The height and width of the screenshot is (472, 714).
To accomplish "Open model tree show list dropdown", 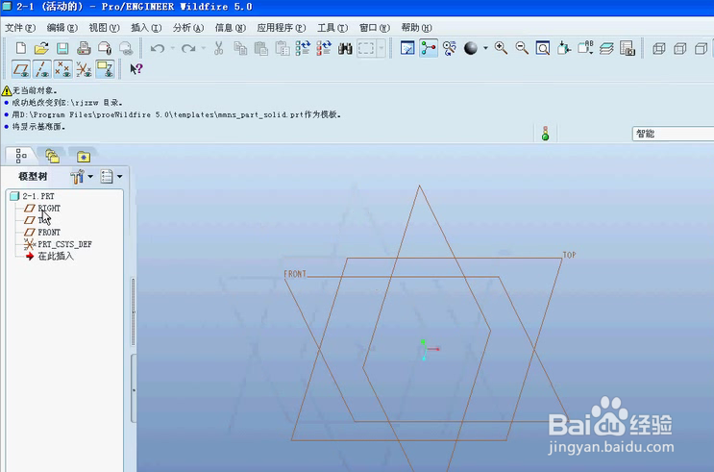I will pyautogui.click(x=111, y=176).
